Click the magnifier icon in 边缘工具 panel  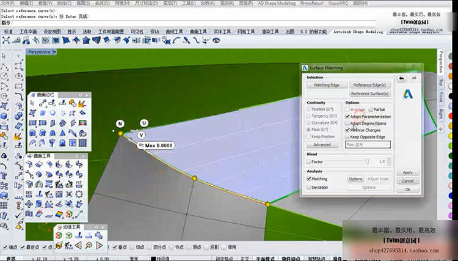pos(89,245)
